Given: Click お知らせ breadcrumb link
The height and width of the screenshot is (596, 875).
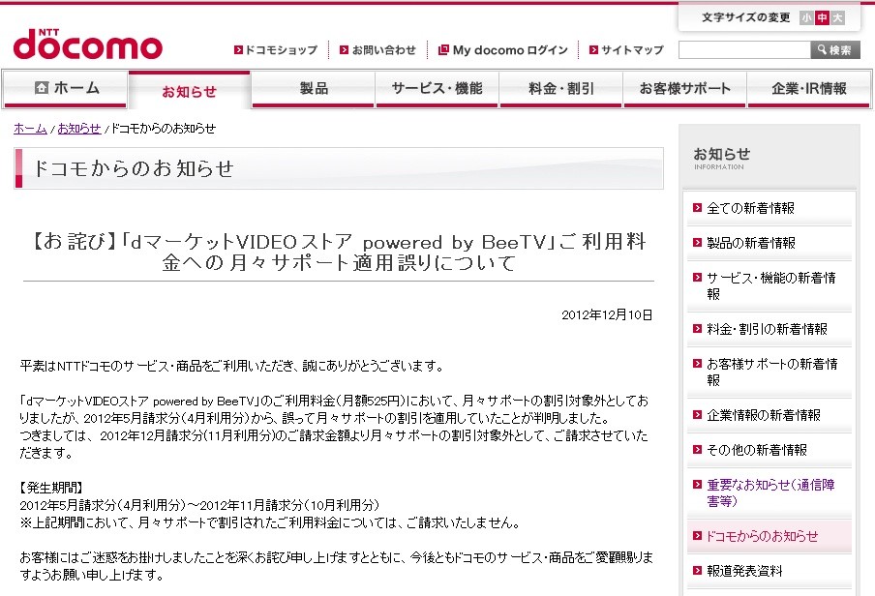Looking at the screenshot, I should pyautogui.click(x=79, y=129).
